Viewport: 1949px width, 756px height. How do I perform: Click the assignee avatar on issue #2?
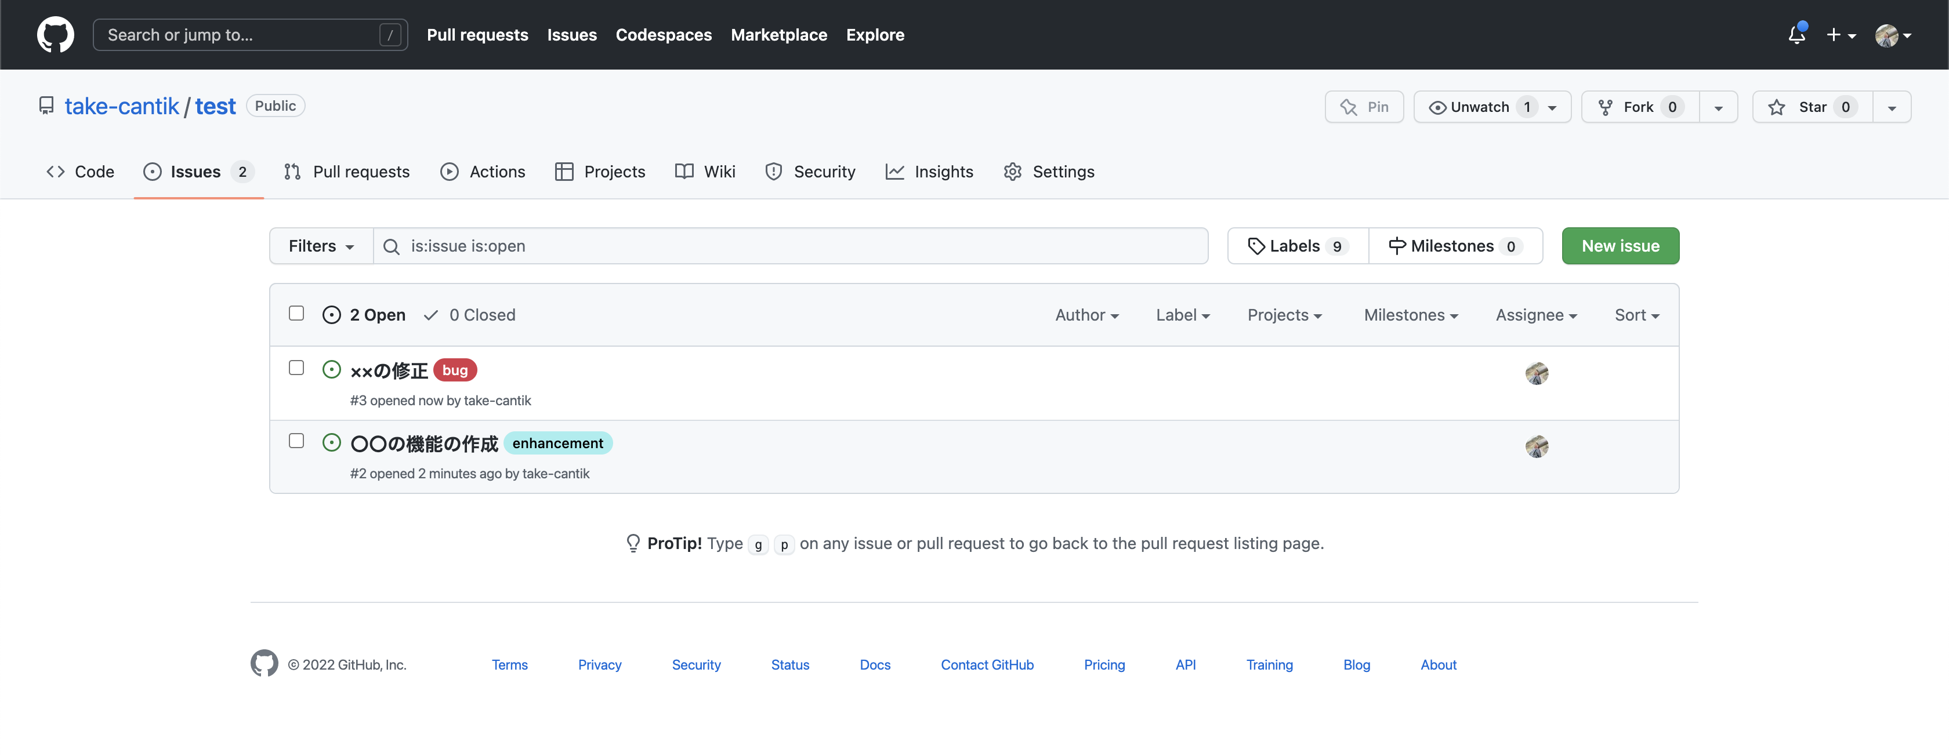[x=1537, y=447]
